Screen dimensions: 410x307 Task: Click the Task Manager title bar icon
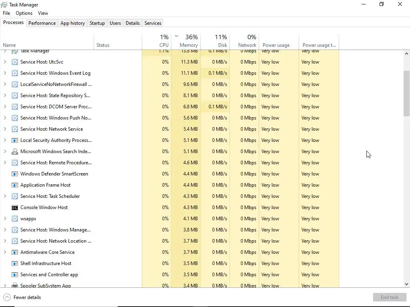[x=4, y=5]
